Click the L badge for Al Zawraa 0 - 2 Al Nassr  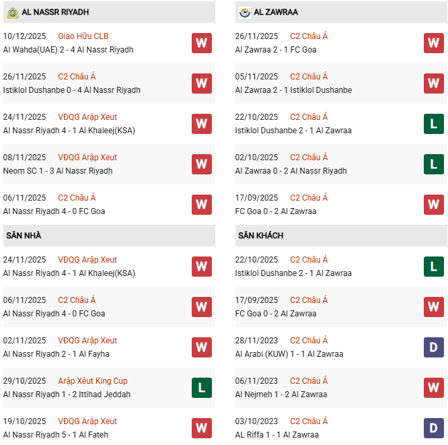click(x=433, y=164)
